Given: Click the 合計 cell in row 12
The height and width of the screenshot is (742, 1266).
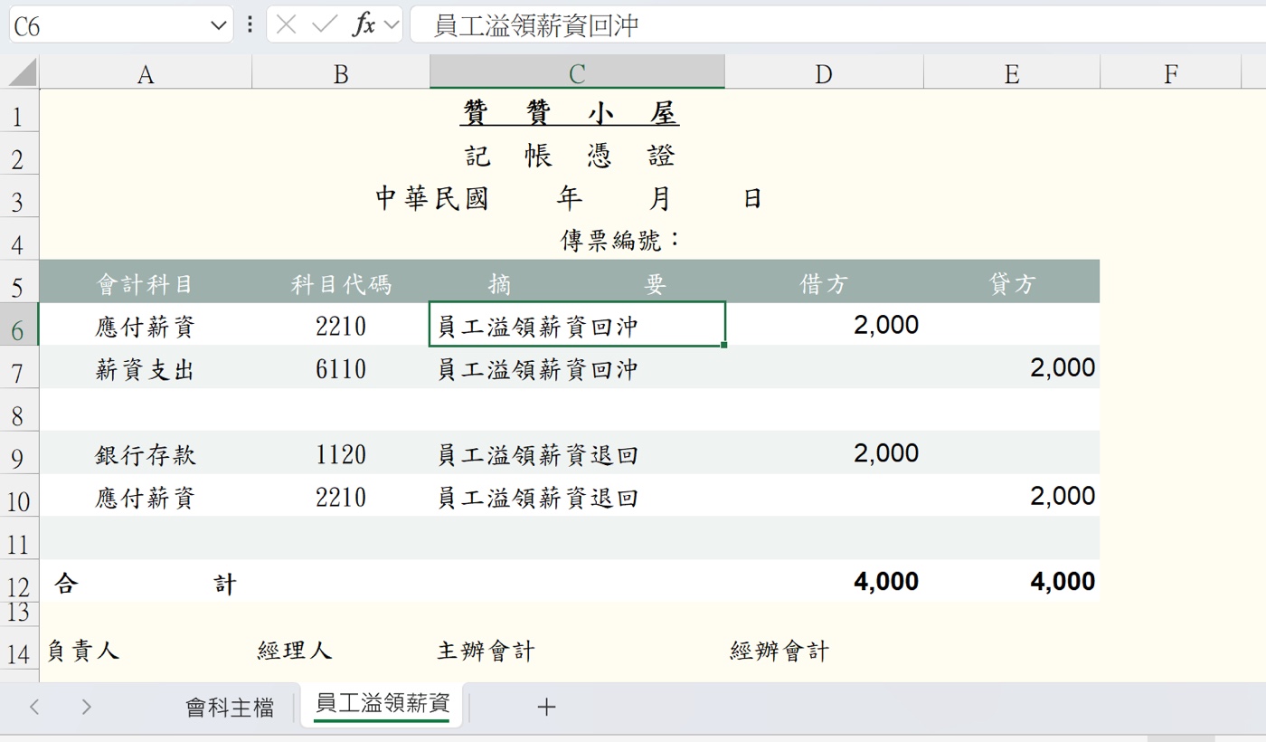Looking at the screenshot, I should [x=145, y=584].
